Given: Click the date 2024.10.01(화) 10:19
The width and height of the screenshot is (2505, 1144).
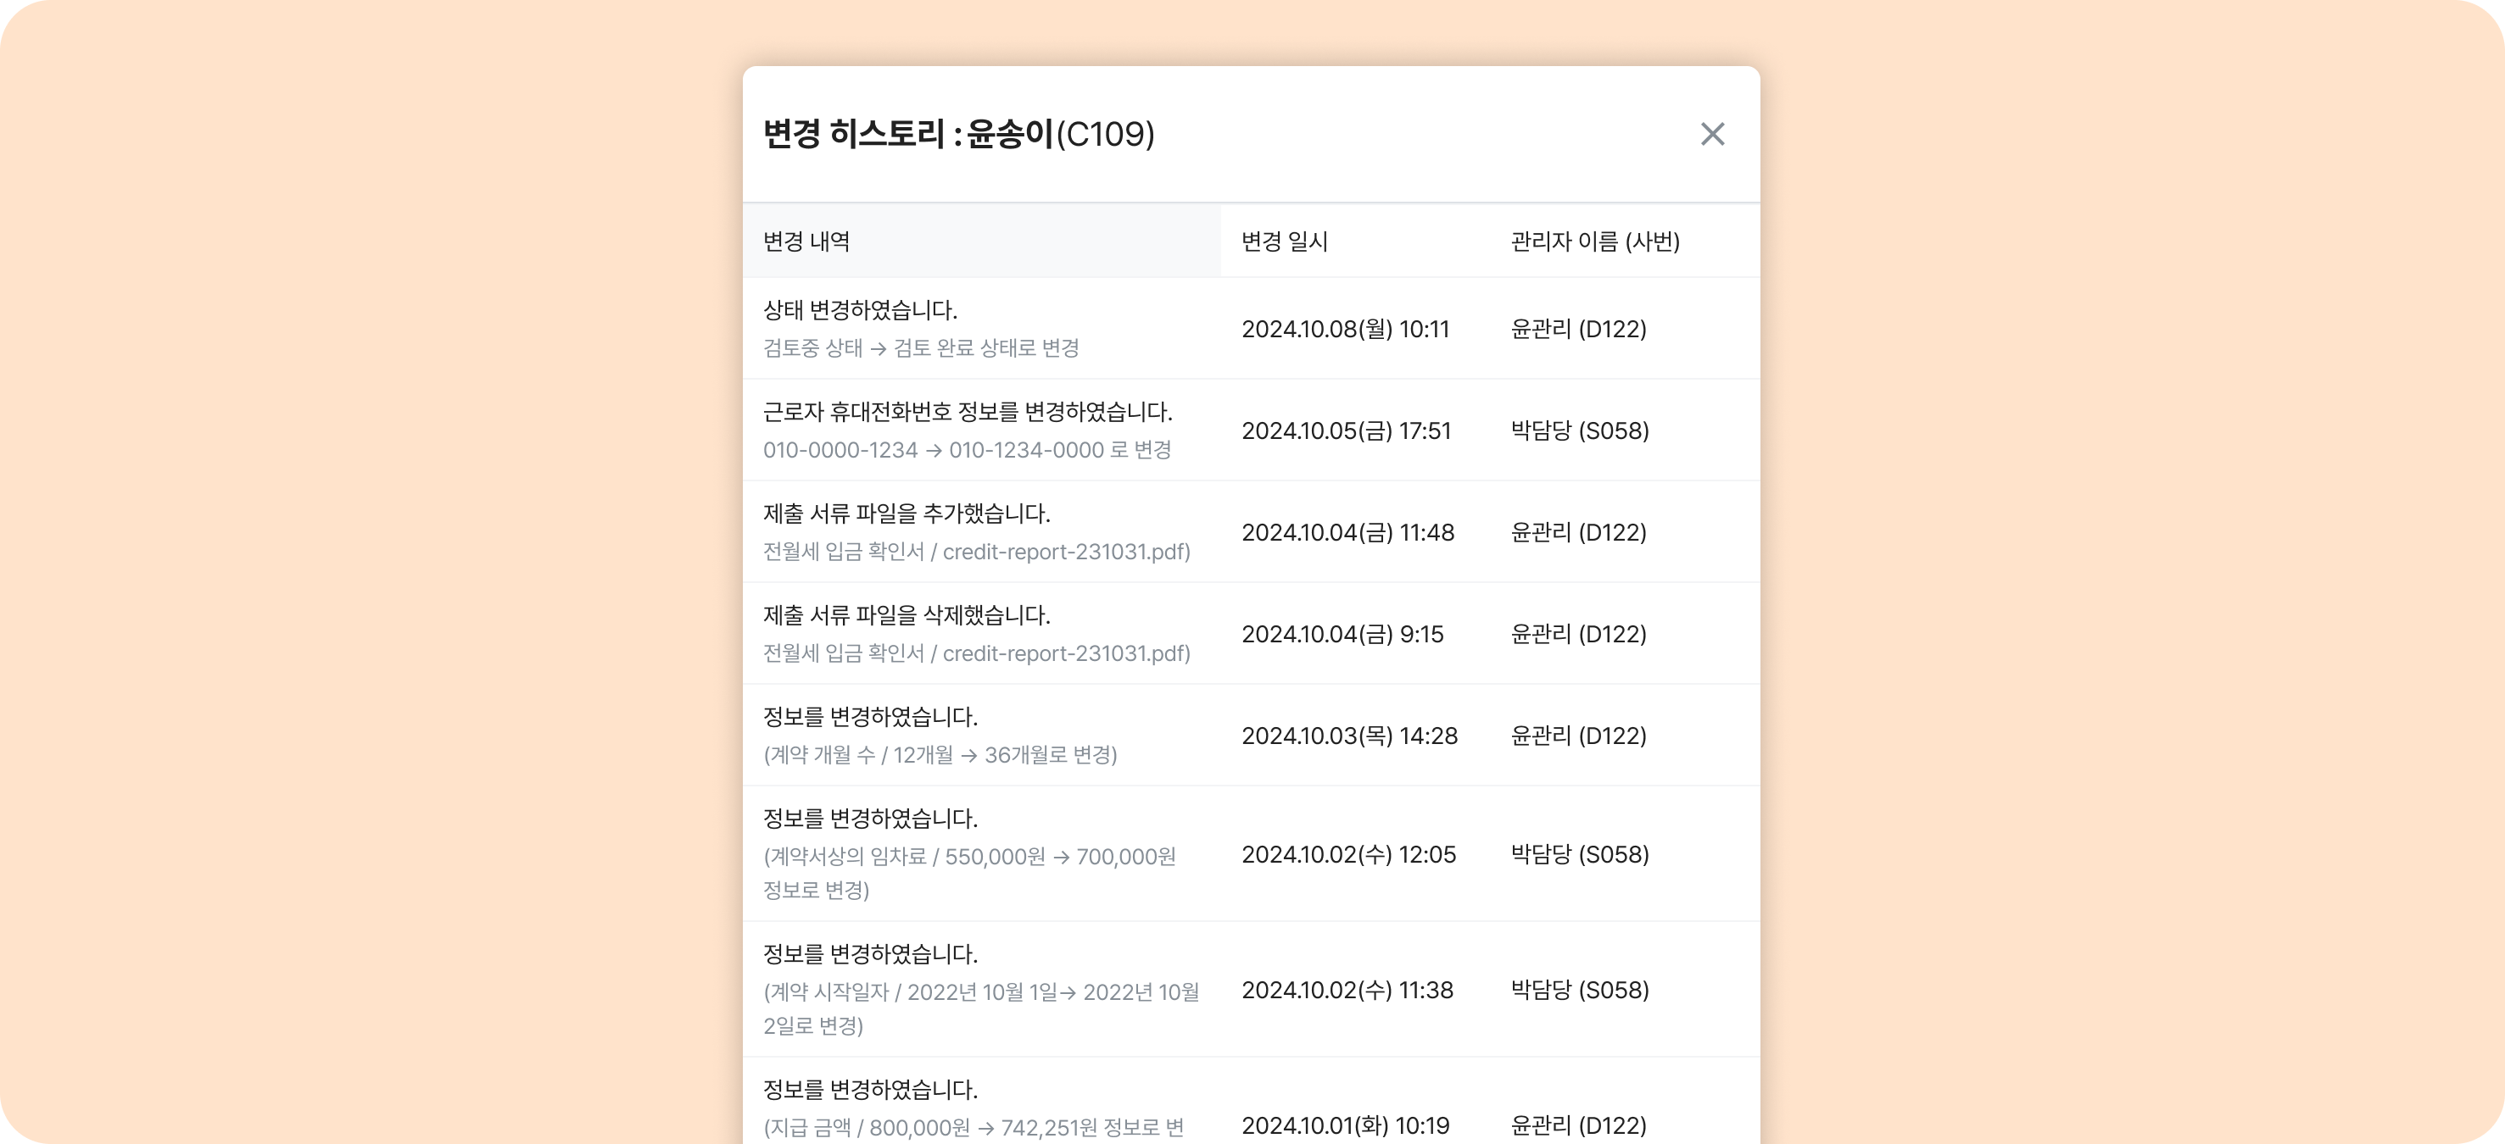Looking at the screenshot, I should coord(1345,1125).
